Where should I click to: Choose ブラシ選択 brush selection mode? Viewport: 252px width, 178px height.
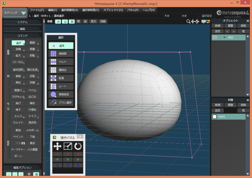tap(61, 103)
